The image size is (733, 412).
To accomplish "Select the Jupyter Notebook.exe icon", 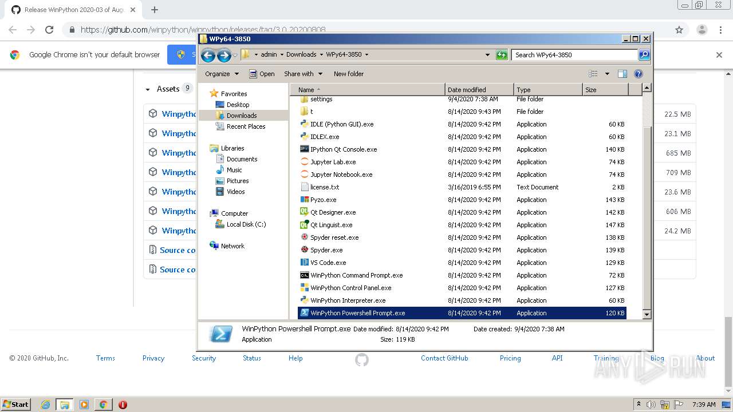I will click(x=305, y=175).
